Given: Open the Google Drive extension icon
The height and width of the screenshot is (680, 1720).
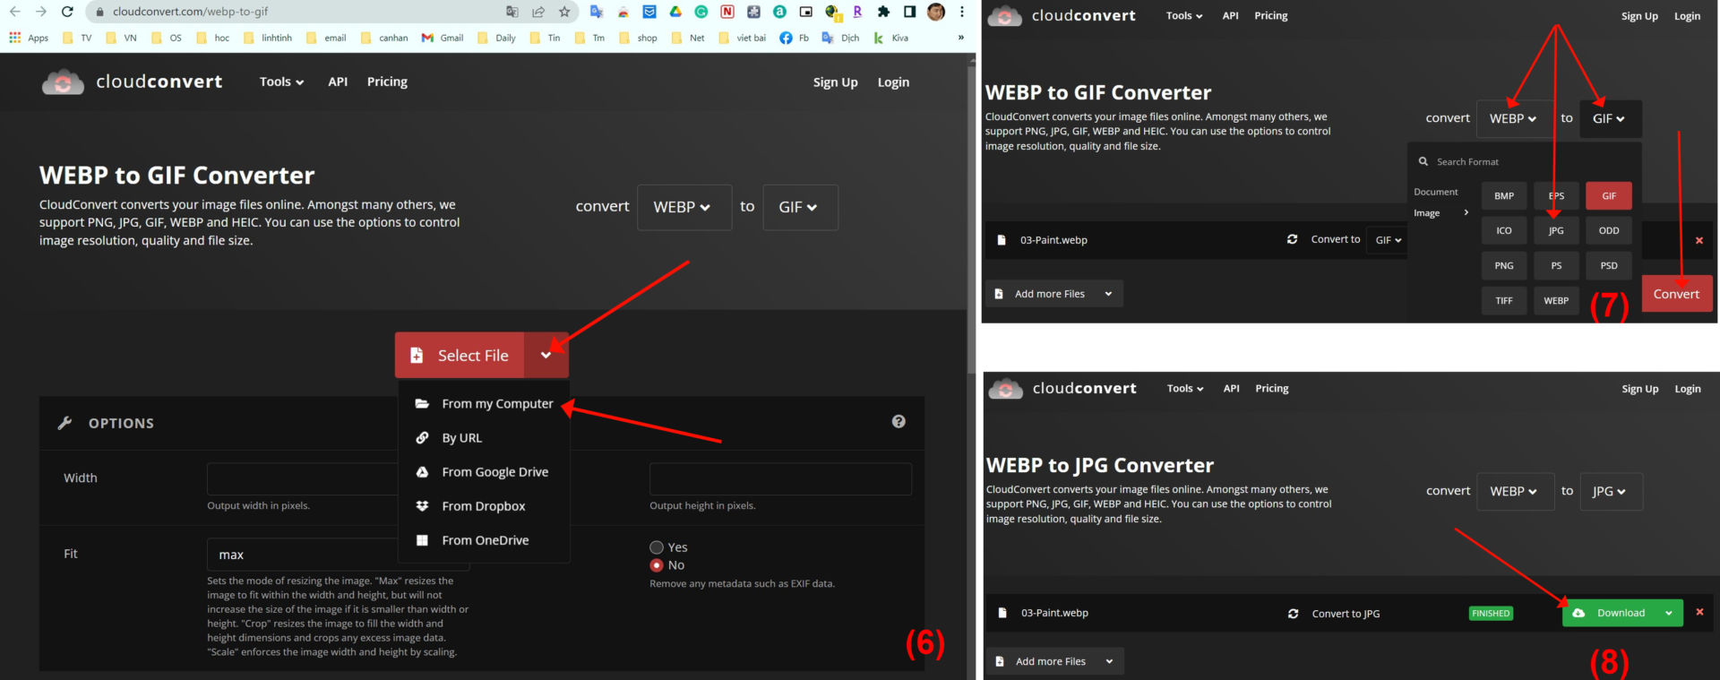Looking at the screenshot, I should [x=675, y=12].
